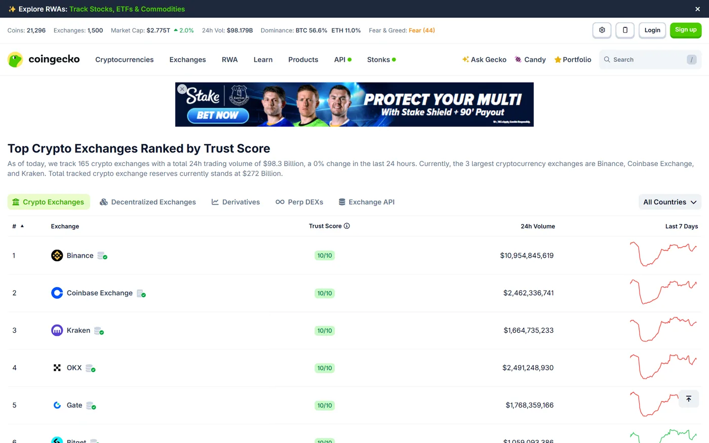Click the search magnifier icon
Image resolution: width=709 pixels, height=443 pixels.
tap(607, 59)
